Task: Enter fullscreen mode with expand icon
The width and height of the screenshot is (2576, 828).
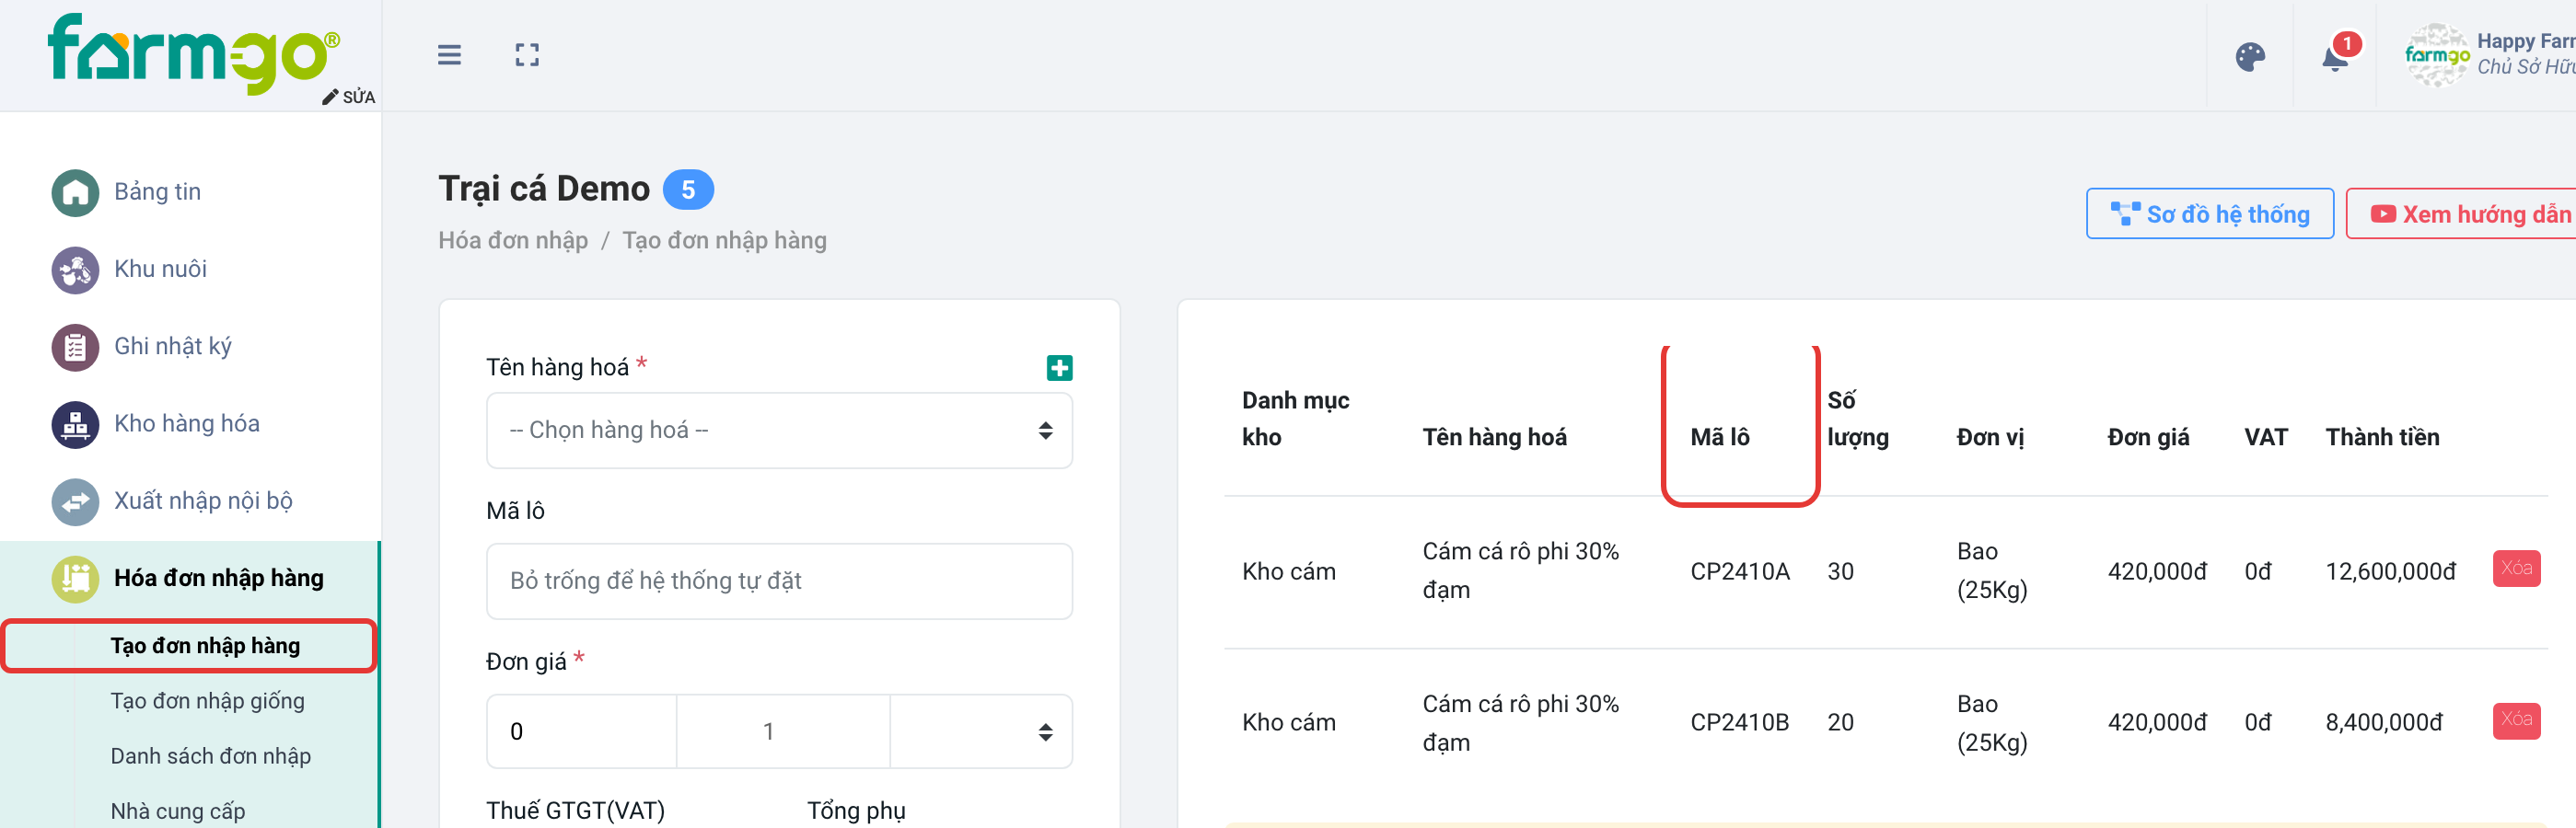Action: pyautogui.click(x=527, y=55)
